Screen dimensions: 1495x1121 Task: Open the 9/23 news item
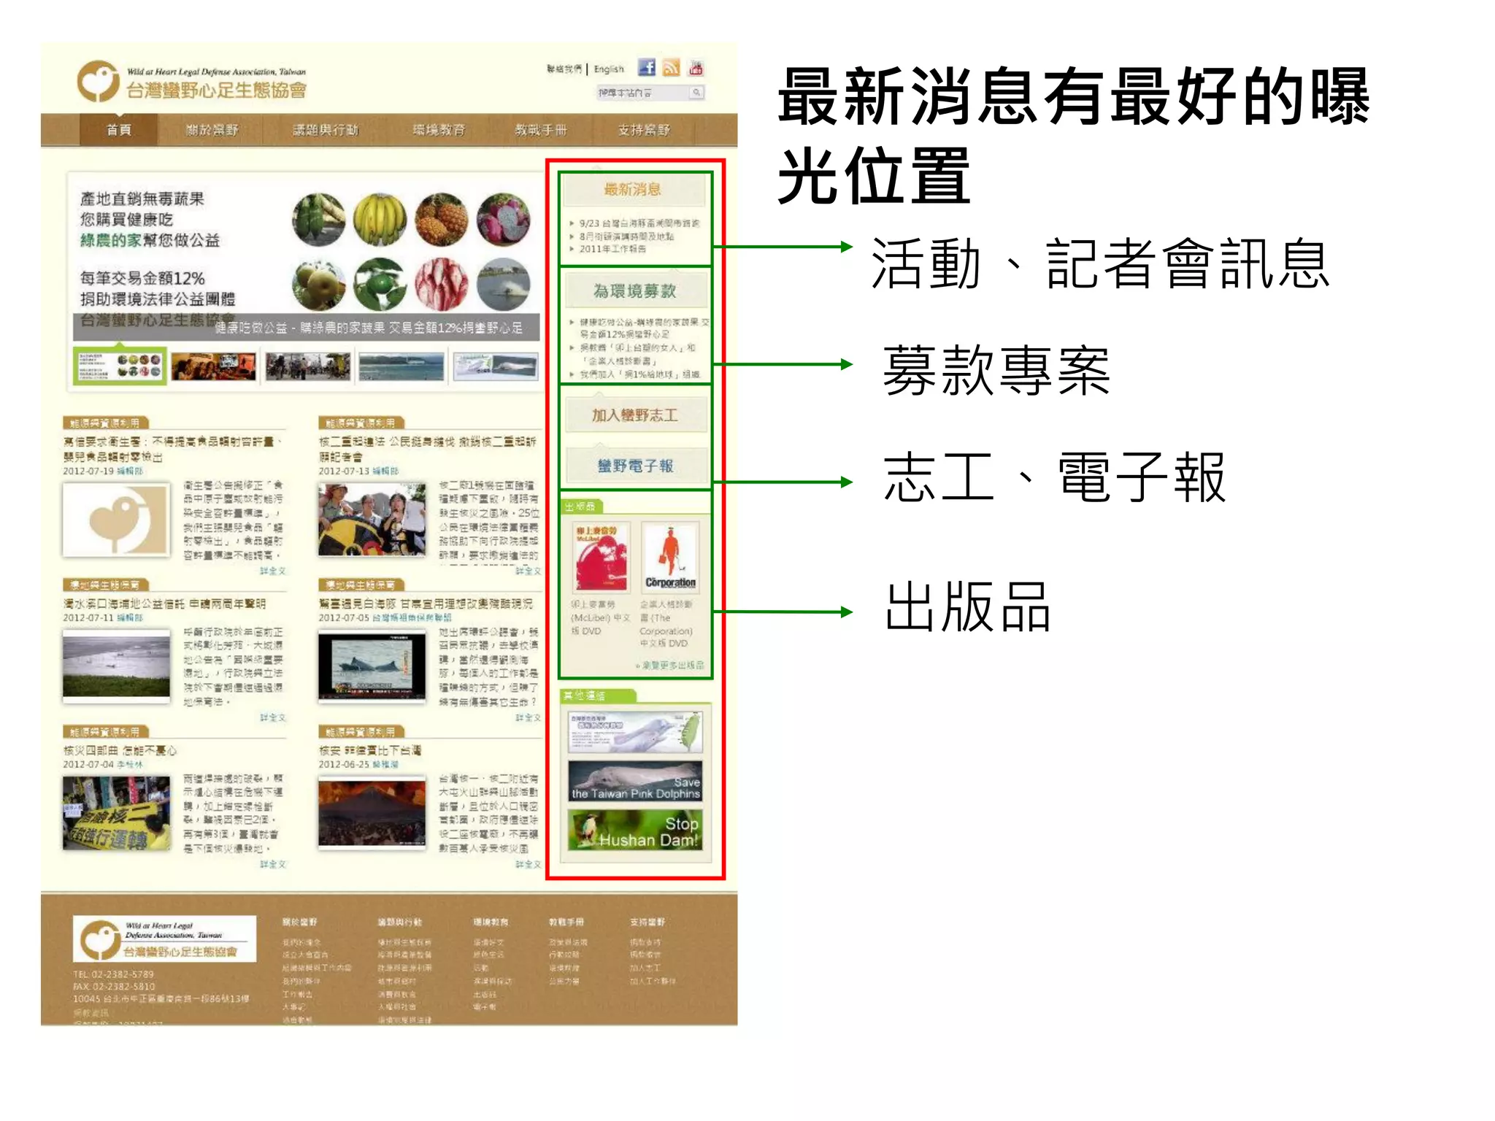point(639,223)
